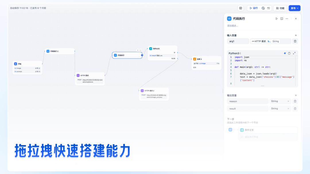Delete the arg1 input variable

point(295,41)
